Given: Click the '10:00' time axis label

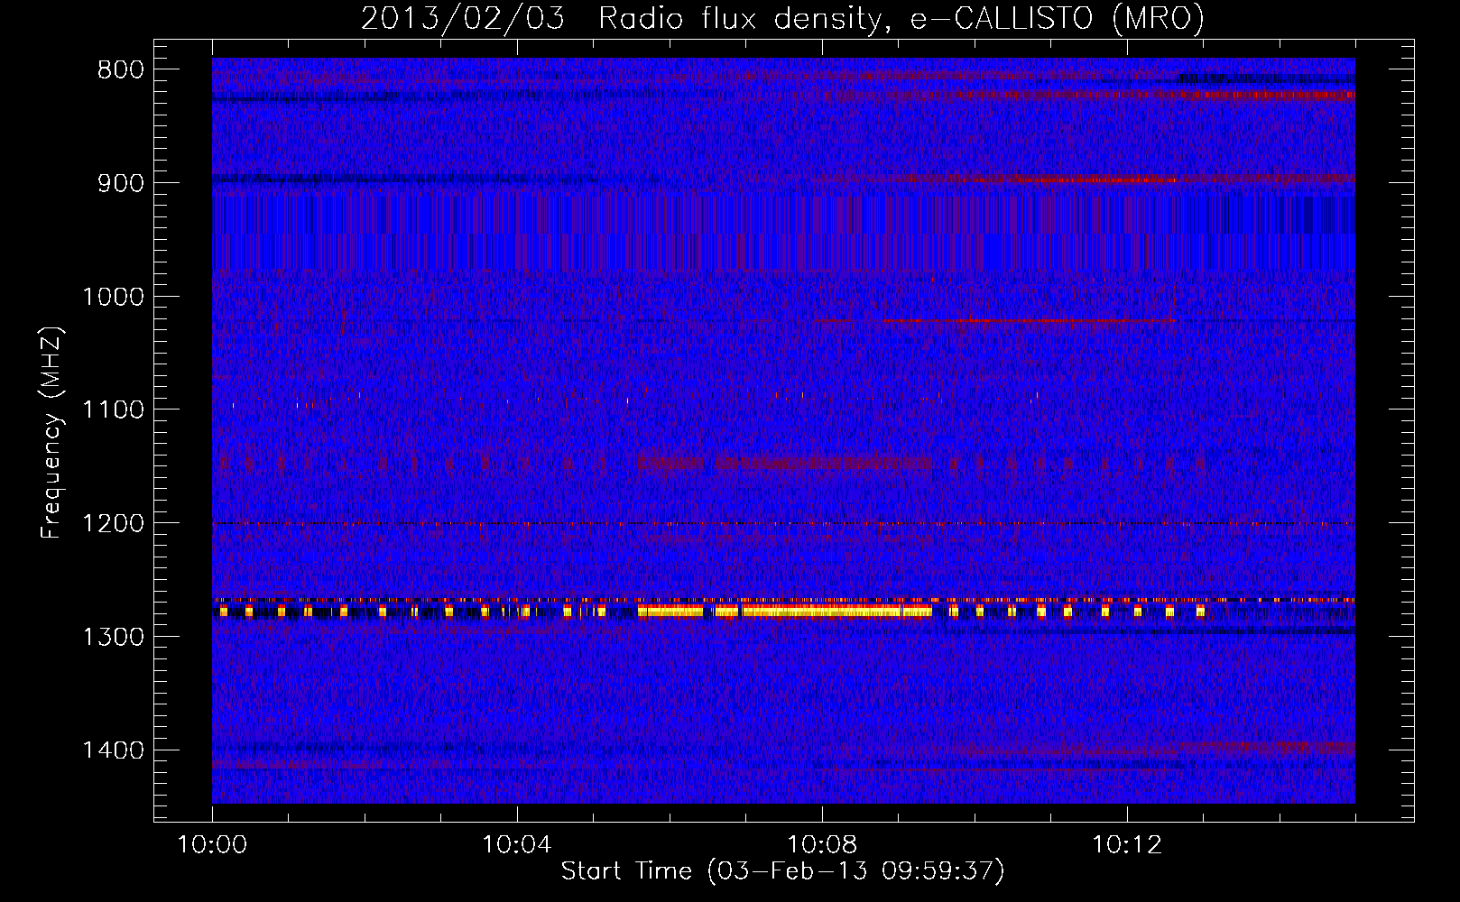Looking at the screenshot, I should (212, 845).
